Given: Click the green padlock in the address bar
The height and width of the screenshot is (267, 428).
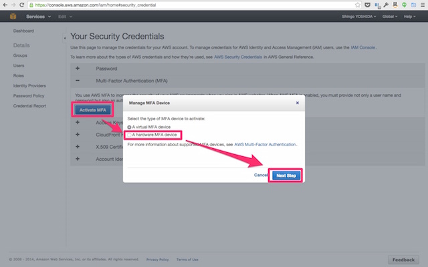Looking at the screenshot, I should coord(31,5).
